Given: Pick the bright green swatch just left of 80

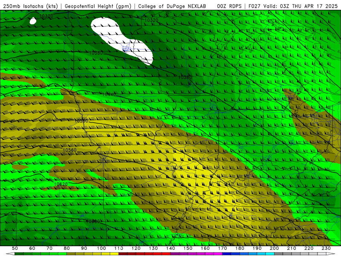Looking at the screenshot, I should tap(62, 254).
